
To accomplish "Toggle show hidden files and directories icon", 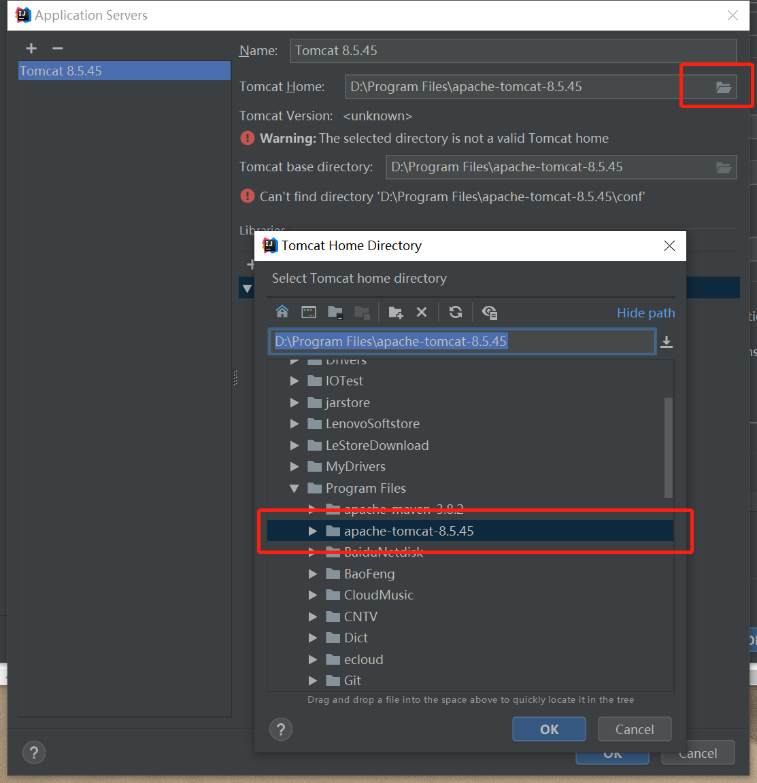I will (490, 313).
